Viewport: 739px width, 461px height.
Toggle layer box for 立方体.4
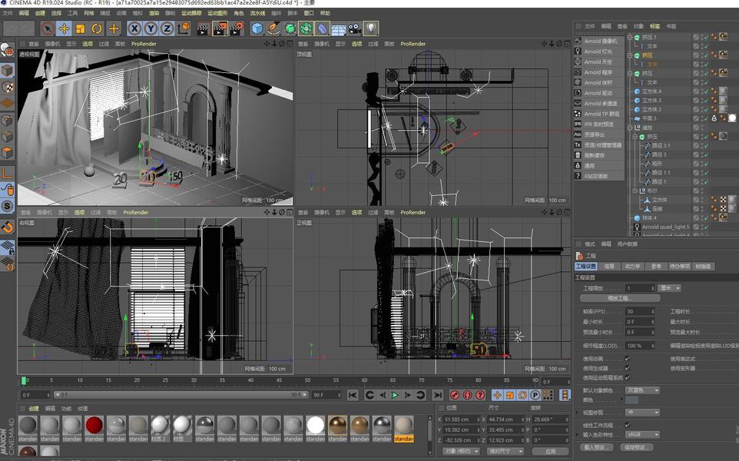tap(696, 91)
